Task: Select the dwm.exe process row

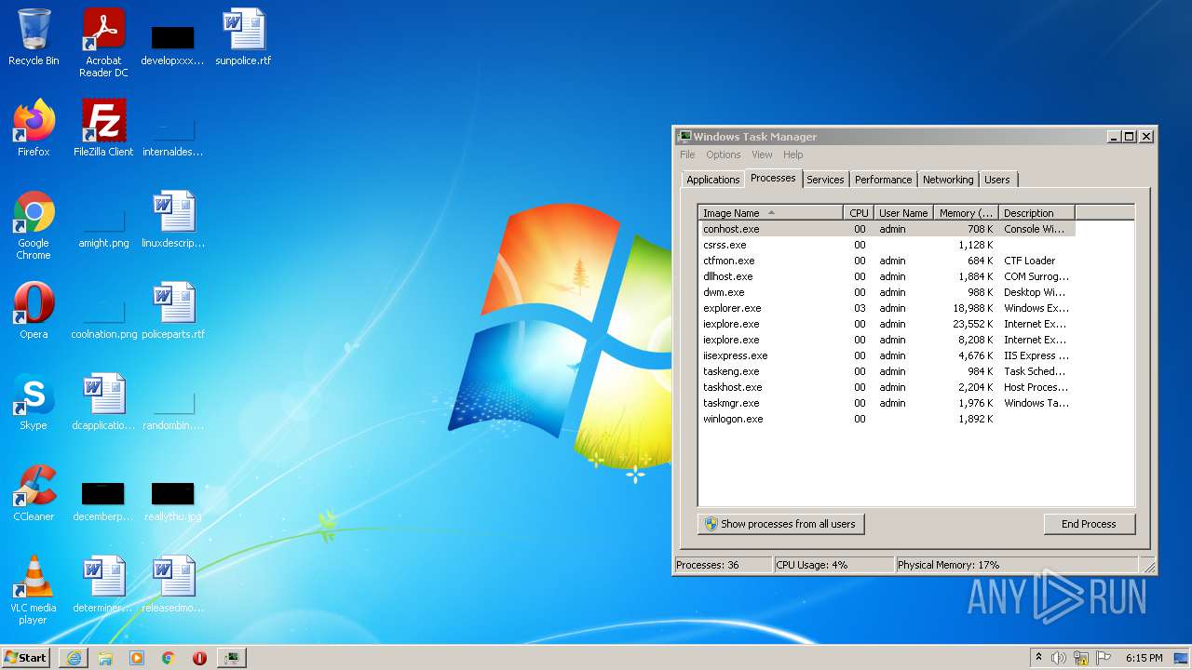Action: click(x=887, y=292)
